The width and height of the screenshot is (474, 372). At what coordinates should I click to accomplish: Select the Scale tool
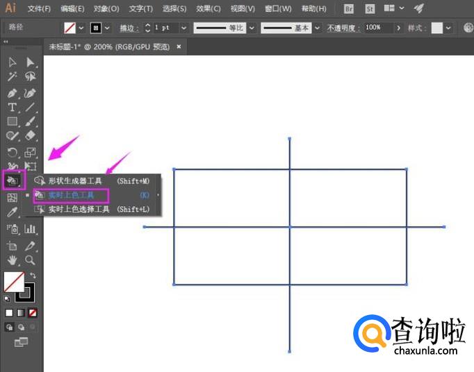point(30,153)
